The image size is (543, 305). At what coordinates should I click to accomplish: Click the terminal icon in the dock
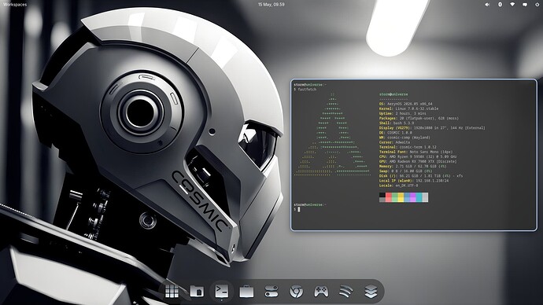tap(222, 291)
